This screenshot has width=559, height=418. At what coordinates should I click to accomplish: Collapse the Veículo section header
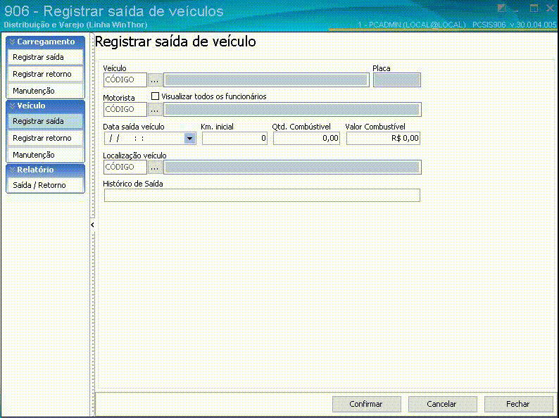tap(46, 106)
